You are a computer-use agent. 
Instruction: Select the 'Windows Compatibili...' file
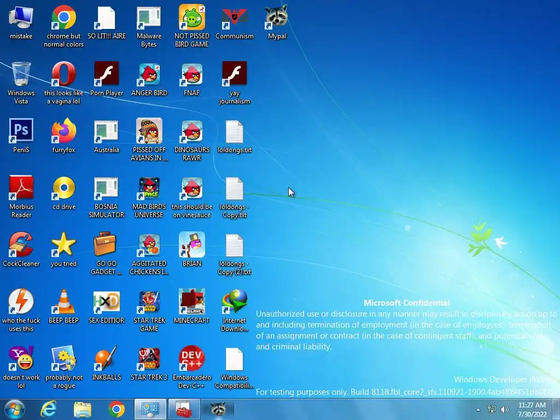tap(234, 359)
